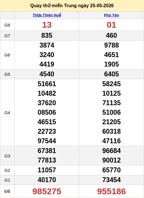144x198 pixels.
Task: Select the G5 result 6405
Action: pyautogui.click(x=111, y=74)
